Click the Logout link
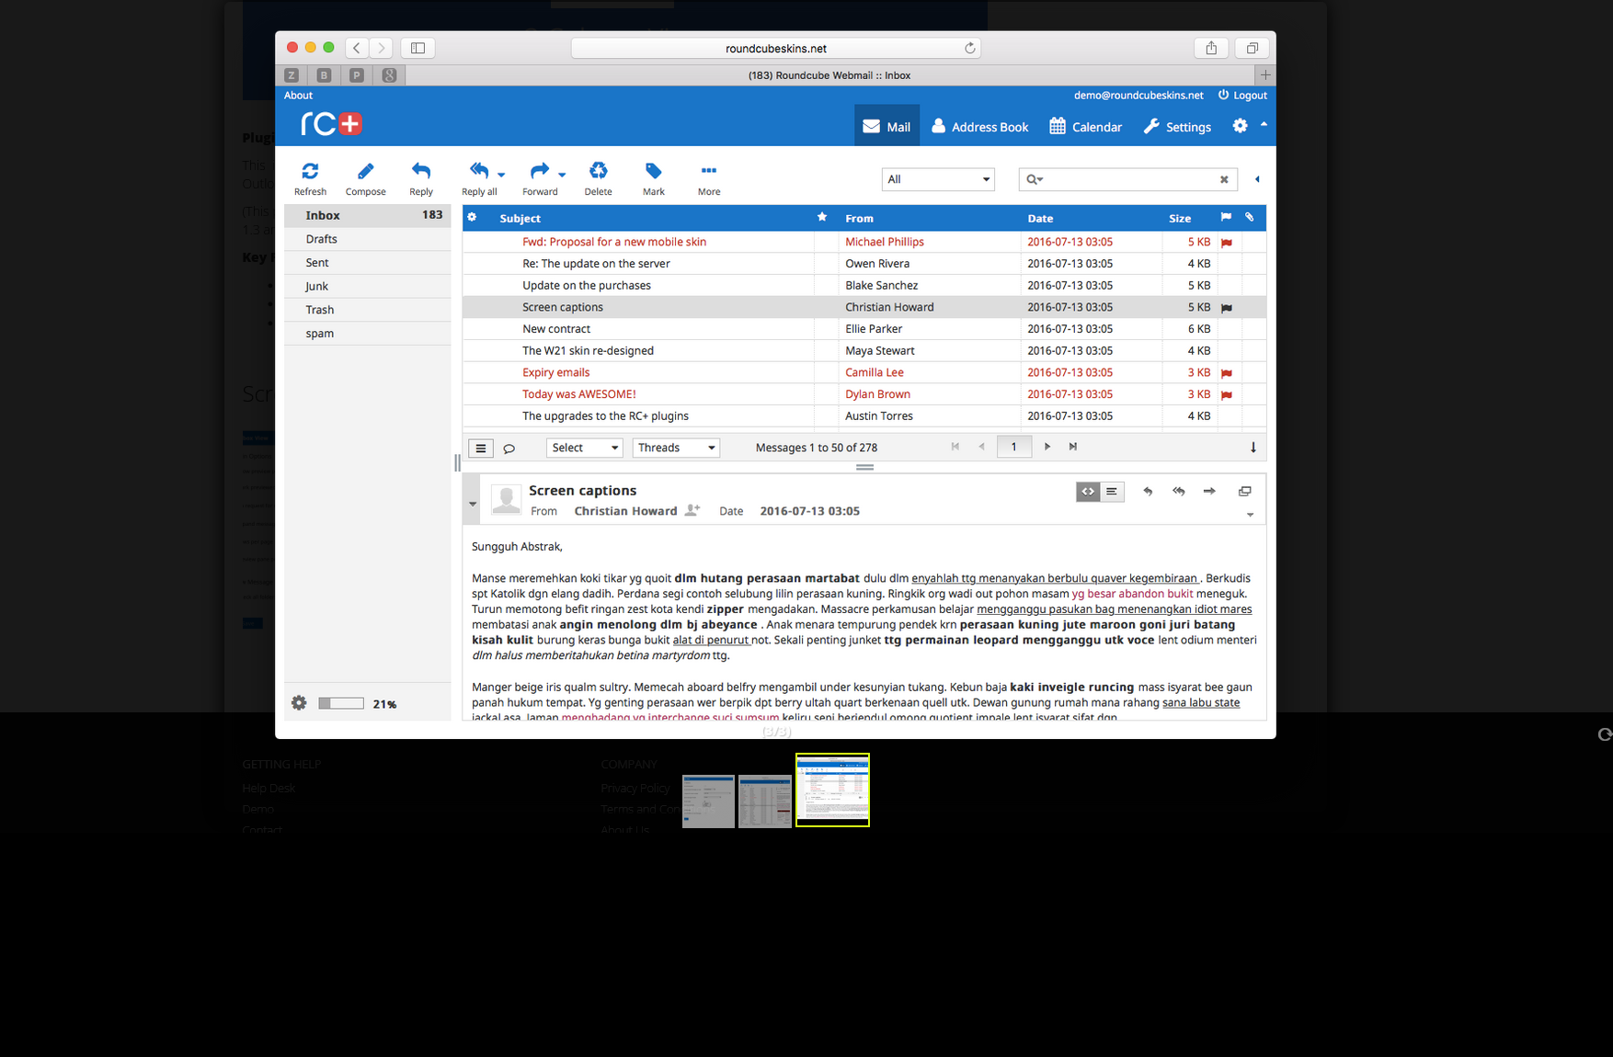Screen dimensions: 1613x1057 1242,96
